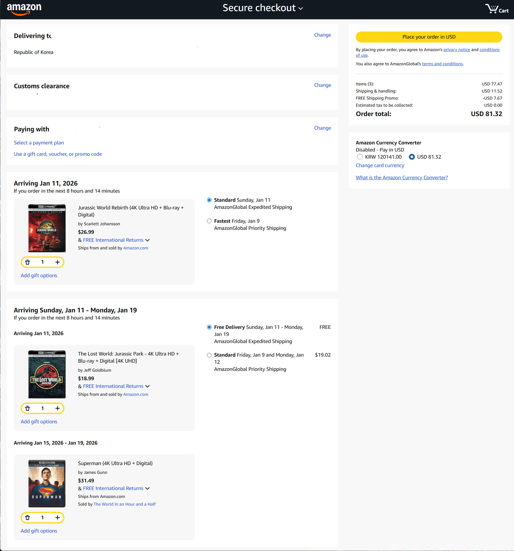Open FREE International Returns for Jurassic World Rebirth

click(x=113, y=240)
